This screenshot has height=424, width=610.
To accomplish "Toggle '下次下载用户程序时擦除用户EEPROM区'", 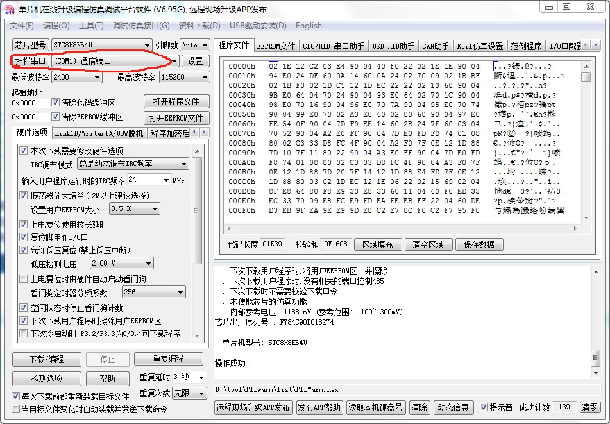I will [x=23, y=321].
